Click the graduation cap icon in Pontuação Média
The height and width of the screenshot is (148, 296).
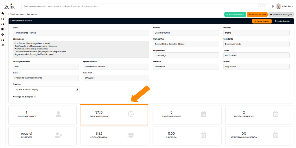(x=131, y=135)
